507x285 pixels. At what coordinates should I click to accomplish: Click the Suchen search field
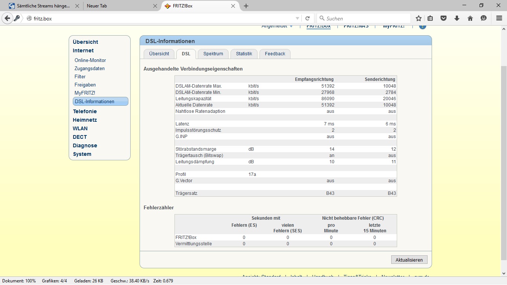pyautogui.click(x=364, y=18)
